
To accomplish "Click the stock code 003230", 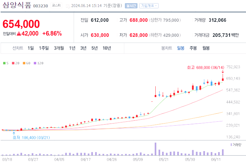I will click(x=40, y=6).
